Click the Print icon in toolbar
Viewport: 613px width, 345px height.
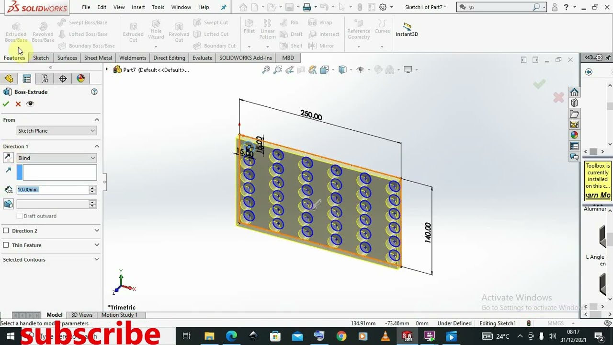coord(307,7)
